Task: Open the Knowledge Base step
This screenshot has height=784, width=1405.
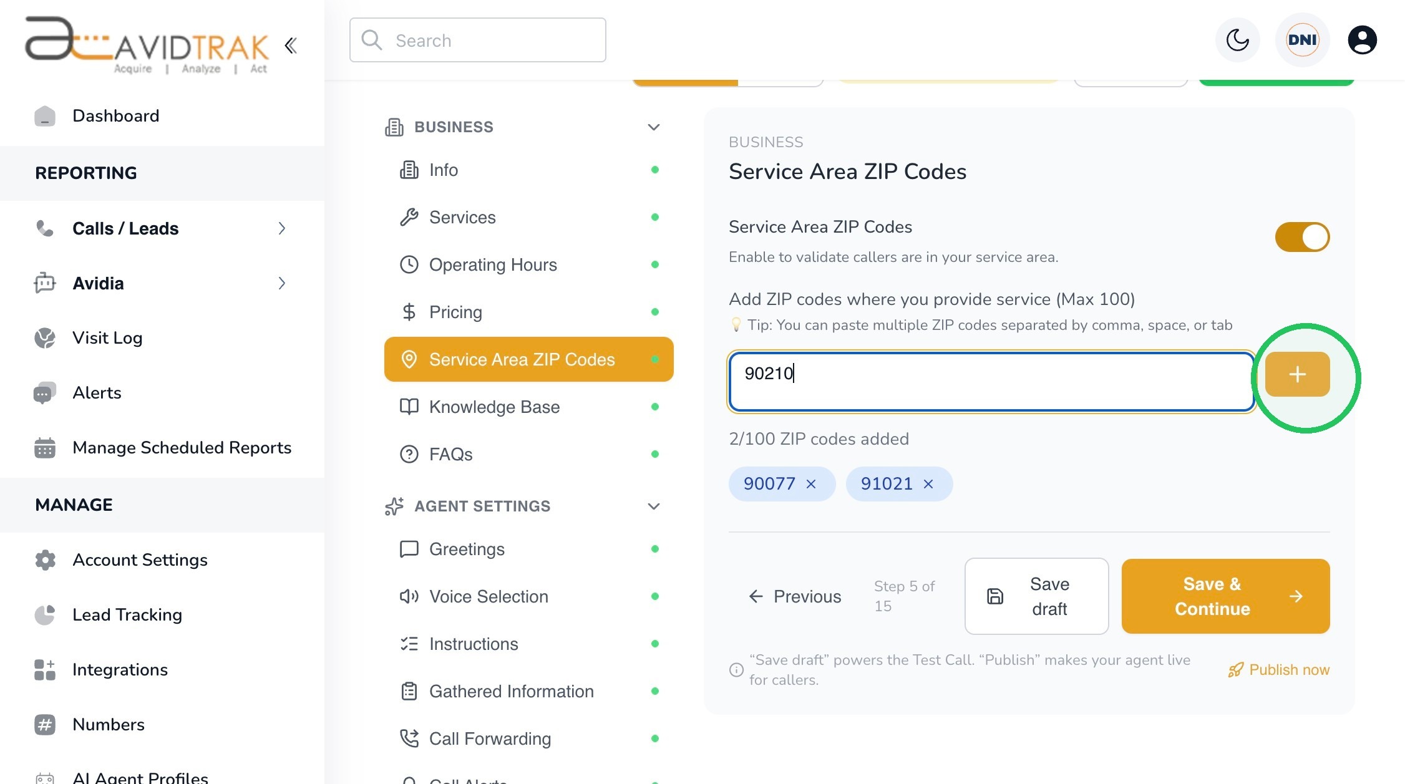Action: coord(529,407)
